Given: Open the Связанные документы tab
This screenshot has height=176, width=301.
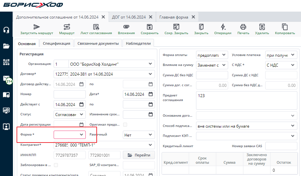Looking at the screenshot, I should 98,43.
